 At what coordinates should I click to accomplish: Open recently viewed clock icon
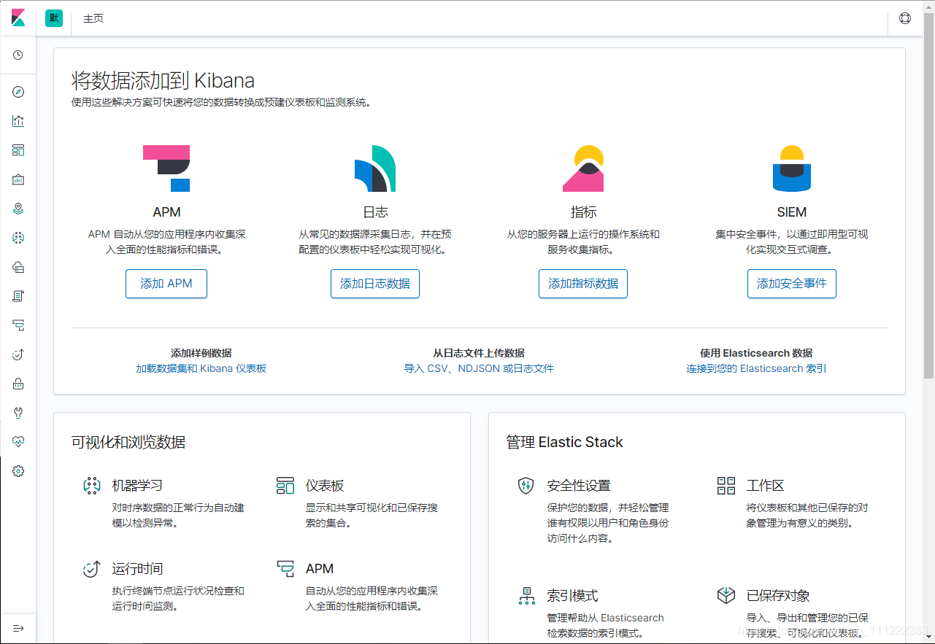(x=18, y=55)
